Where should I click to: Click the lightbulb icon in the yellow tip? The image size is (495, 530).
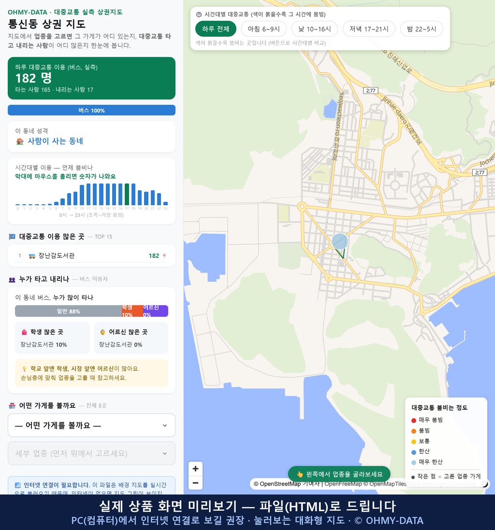(24, 369)
